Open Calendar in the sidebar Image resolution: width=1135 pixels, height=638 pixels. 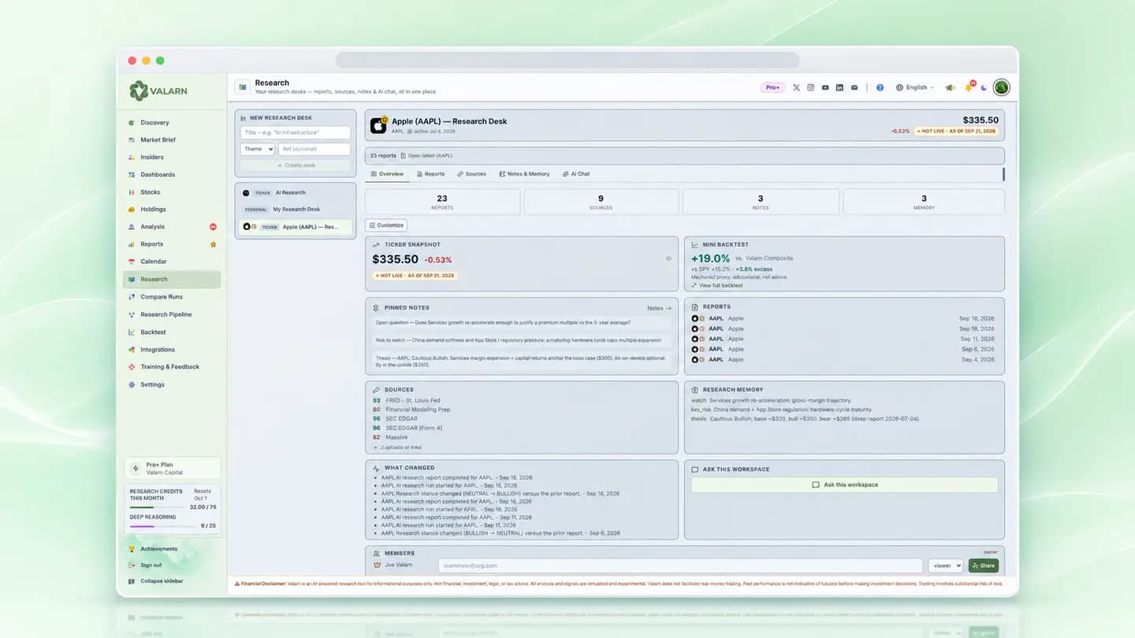[x=172, y=262]
